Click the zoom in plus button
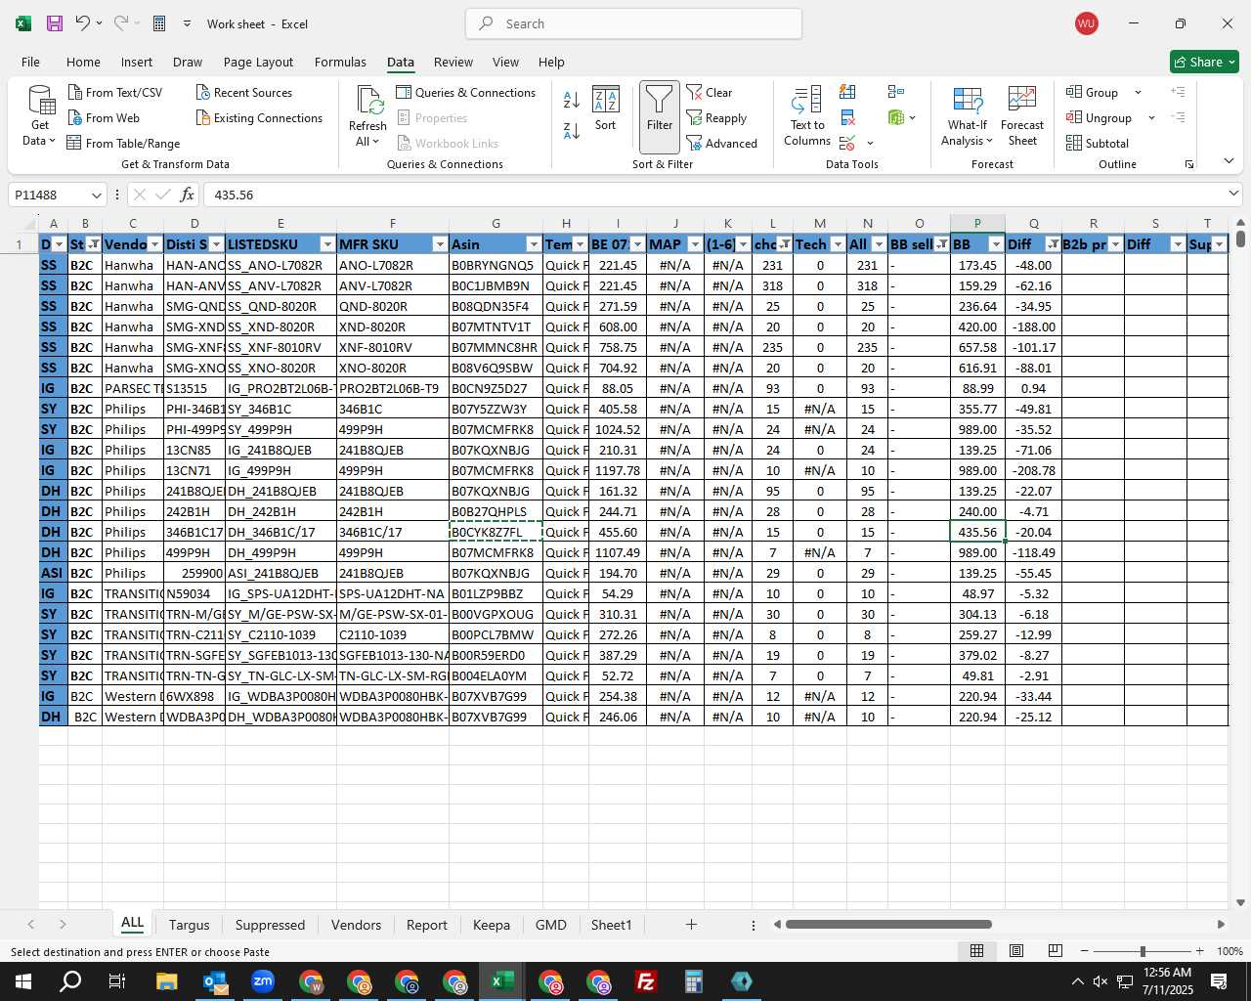 1199,951
